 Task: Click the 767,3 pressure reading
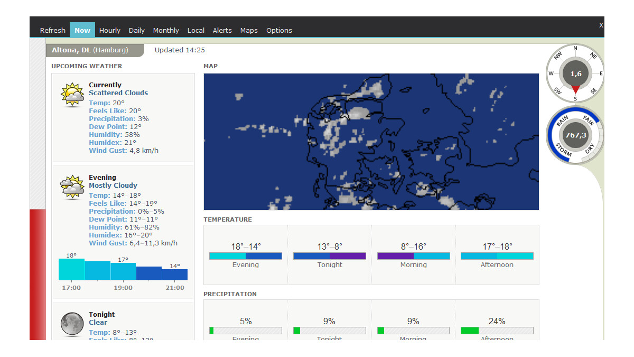point(575,135)
